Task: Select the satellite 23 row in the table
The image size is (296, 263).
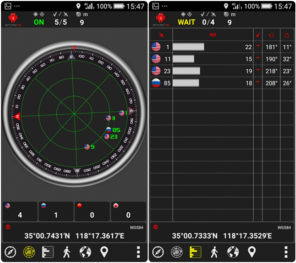Action: pyautogui.click(x=221, y=71)
